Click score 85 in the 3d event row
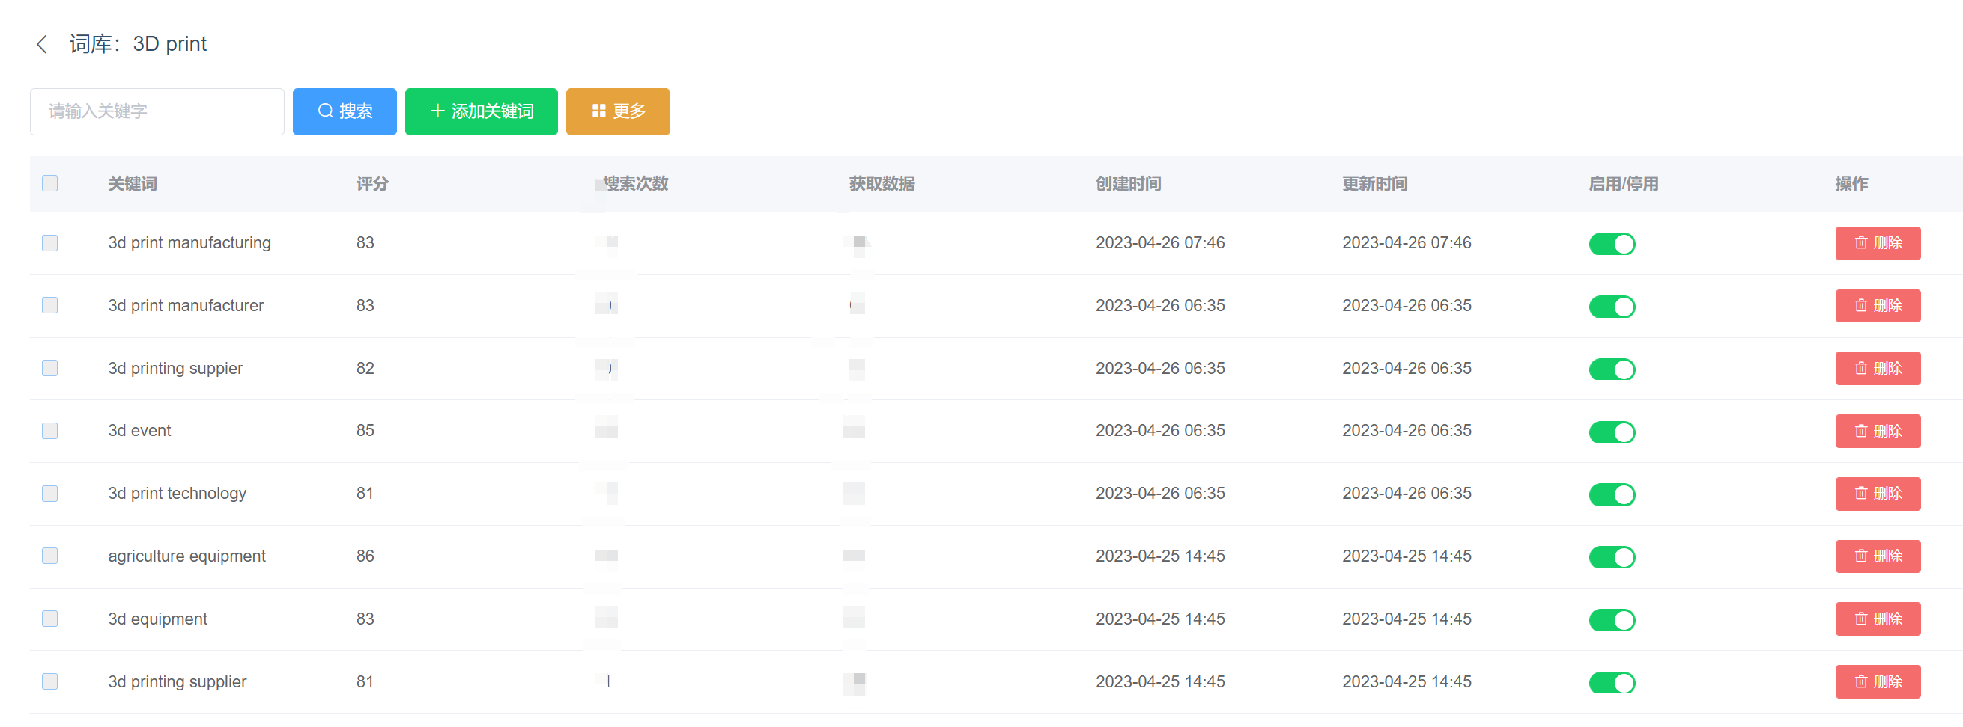The height and width of the screenshot is (727, 1963). coord(365,431)
